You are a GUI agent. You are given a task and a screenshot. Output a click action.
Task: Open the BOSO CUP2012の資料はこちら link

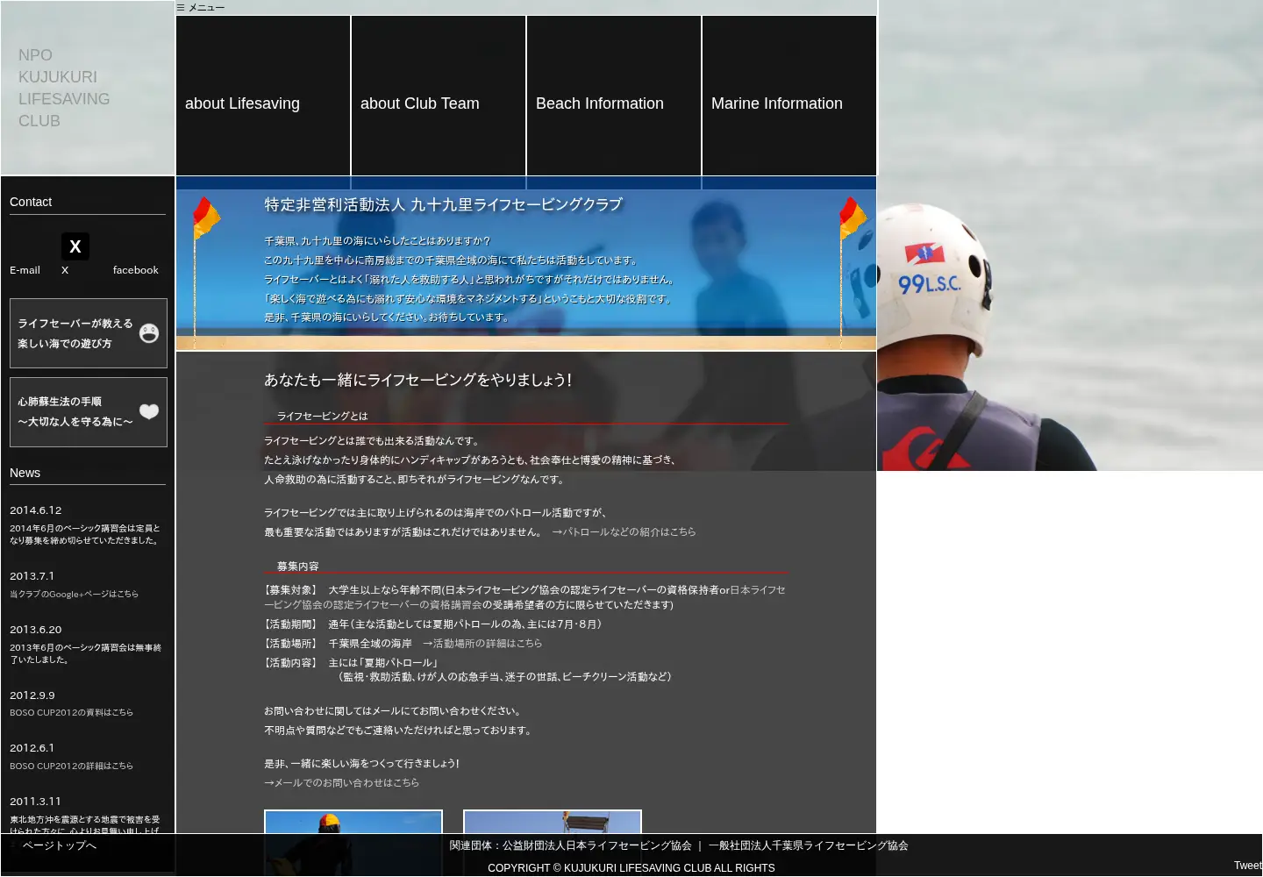click(x=71, y=712)
